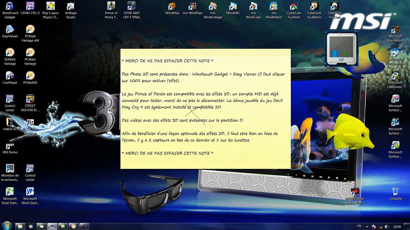Open the Windows Start menu
410x230 pixels.
coord(7,226)
